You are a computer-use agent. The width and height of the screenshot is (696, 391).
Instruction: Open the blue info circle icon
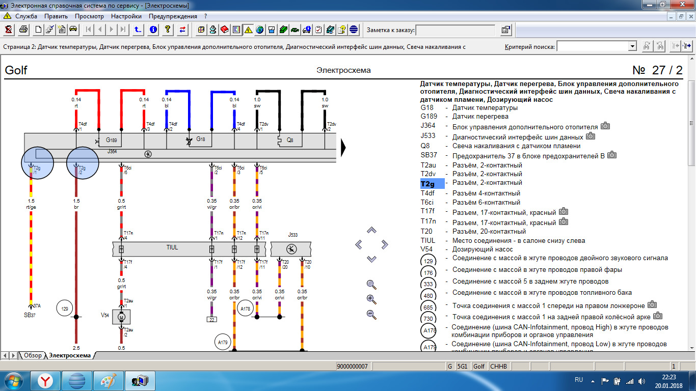coord(153,30)
